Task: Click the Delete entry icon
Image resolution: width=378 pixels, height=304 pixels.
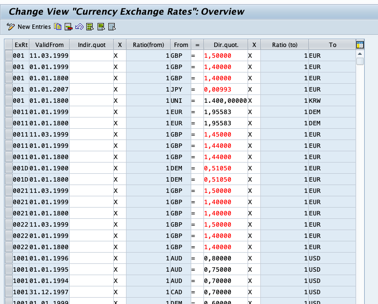Action: click(69, 27)
